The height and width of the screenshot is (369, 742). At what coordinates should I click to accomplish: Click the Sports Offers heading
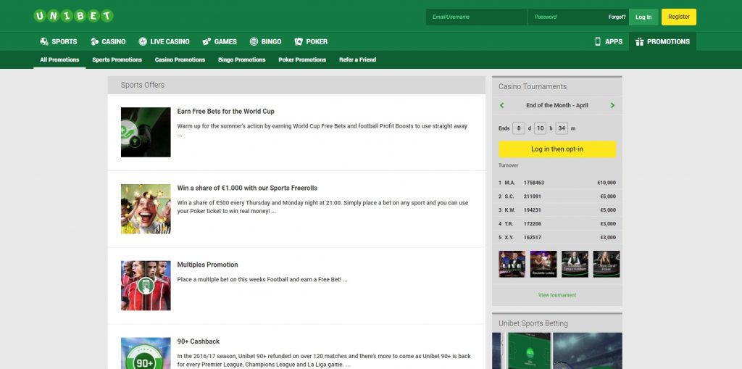pyautogui.click(x=143, y=86)
